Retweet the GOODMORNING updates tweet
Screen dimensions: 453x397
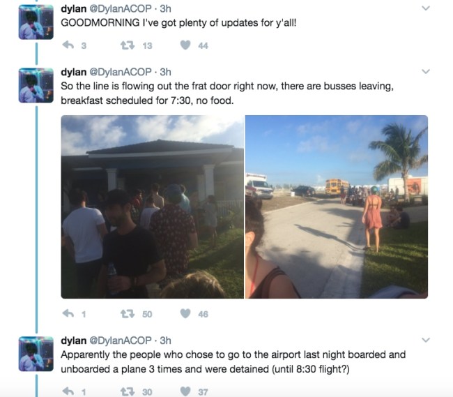pos(128,45)
